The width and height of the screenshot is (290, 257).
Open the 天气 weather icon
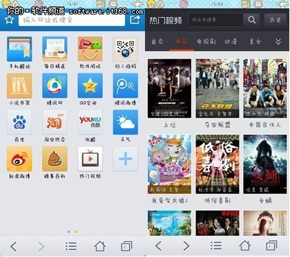coord(126,122)
